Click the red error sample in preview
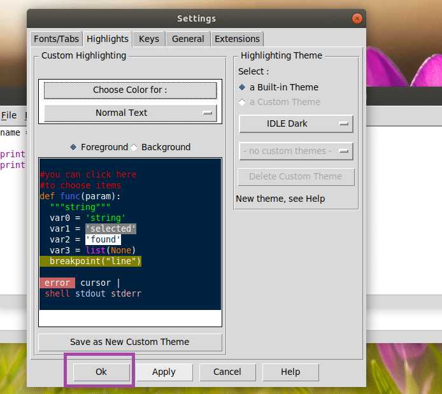The image size is (442, 394). click(57, 283)
